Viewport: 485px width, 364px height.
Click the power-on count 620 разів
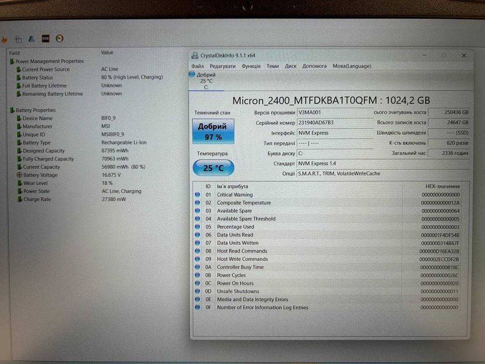(x=449, y=142)
